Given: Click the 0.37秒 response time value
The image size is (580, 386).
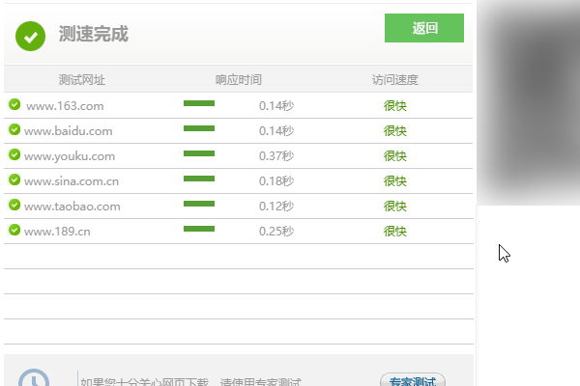Looking at the screenshot, I should point(276,156).
